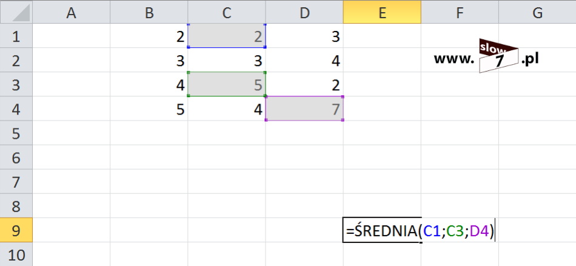Click cell C2 containing value 3

click(227, 60)
